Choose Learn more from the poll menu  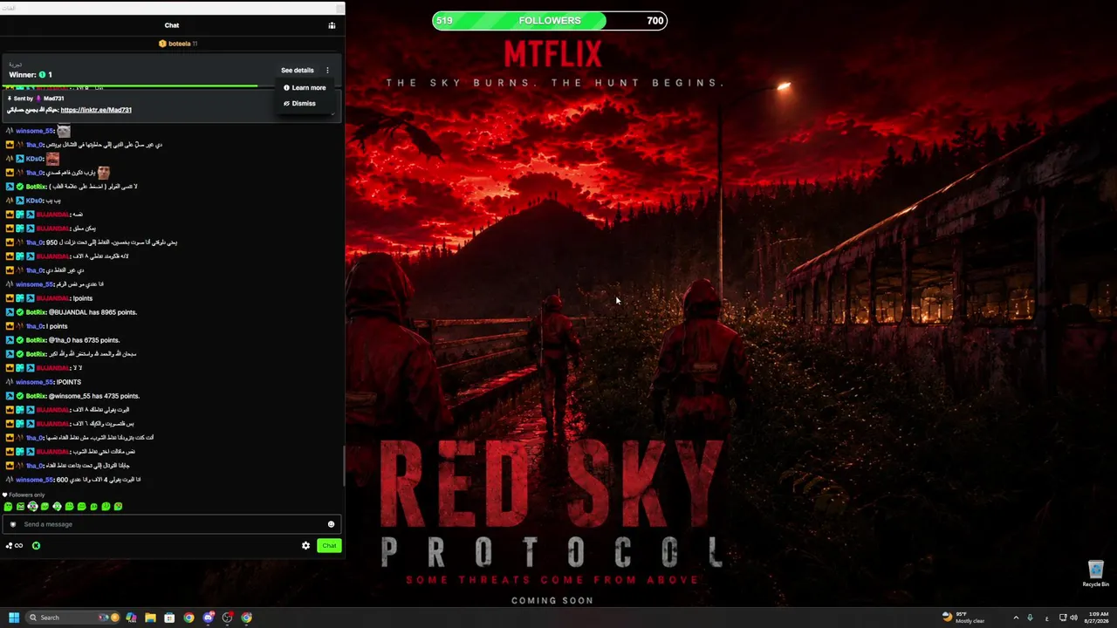point(305,88)
